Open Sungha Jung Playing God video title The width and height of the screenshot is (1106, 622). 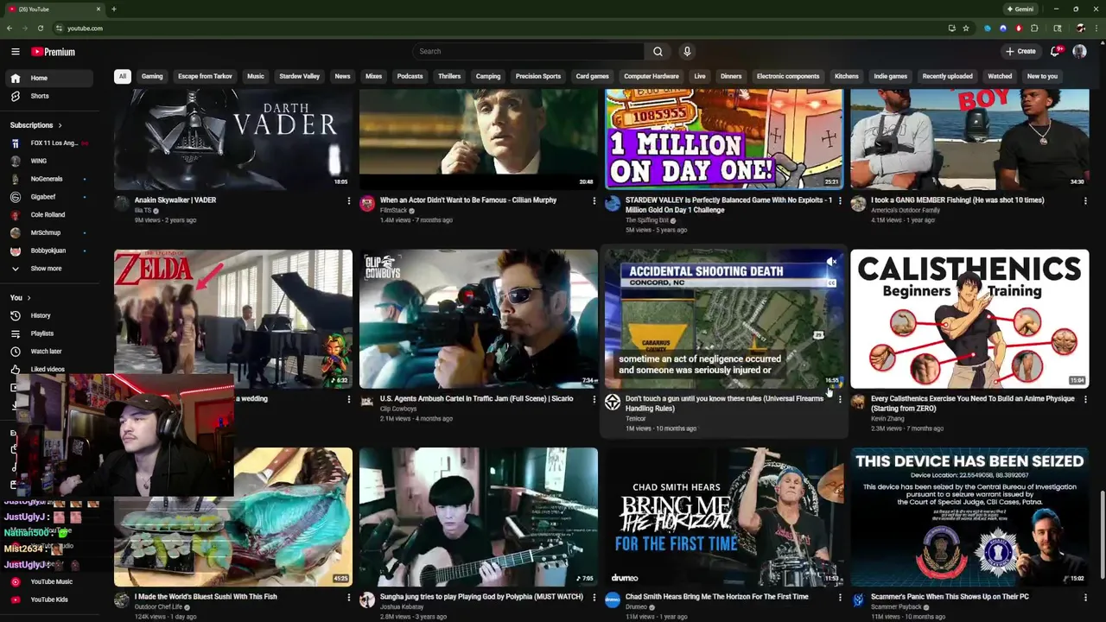point(481,597)
